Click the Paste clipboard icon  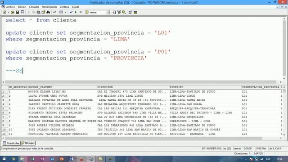(38, 12)
